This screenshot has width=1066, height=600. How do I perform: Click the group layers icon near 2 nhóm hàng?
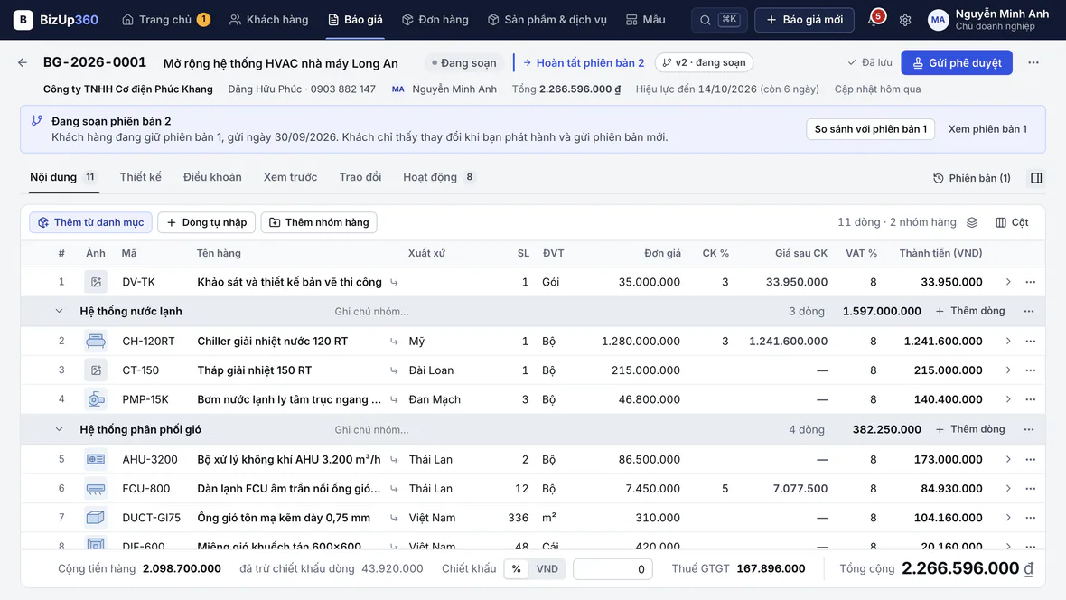coord(971,222)
